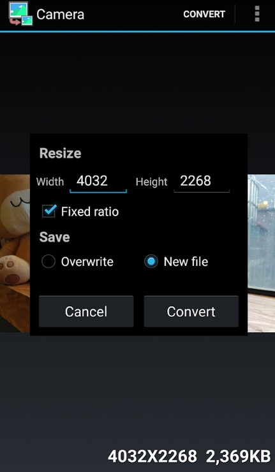Tap the Resize dialog title
Viewport: 275px width, 472px height.
click(x=60, y=153)
